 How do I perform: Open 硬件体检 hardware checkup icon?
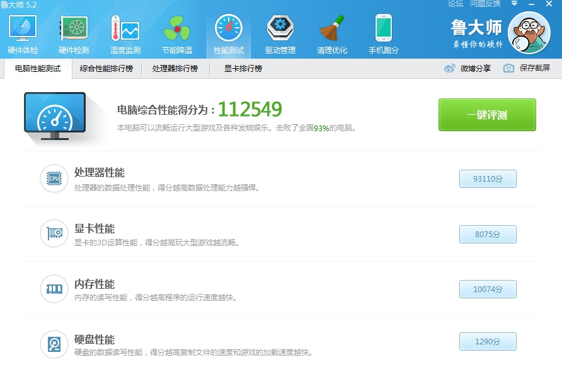(23, 28)
